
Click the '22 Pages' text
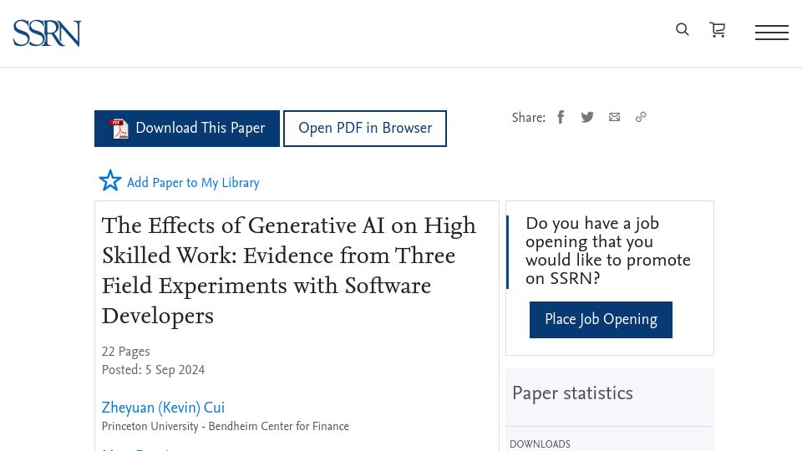pyautogui.click(x=126, y=352)
